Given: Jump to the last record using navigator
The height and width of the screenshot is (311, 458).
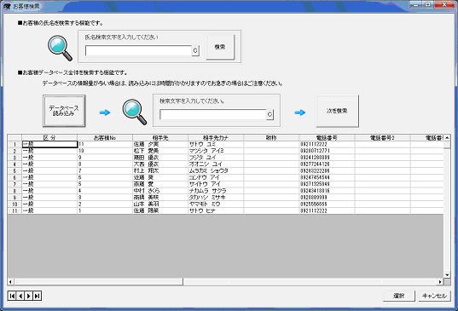Looking at the screenshot, I should pyautogui.click(x=37, y=296).
